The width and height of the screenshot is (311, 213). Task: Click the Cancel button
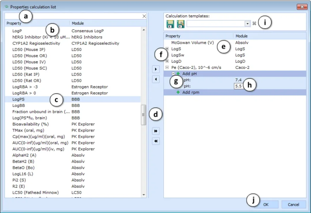[293, 204]
